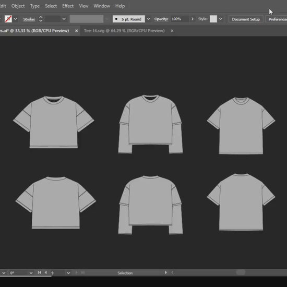Click the artboard number 9 field
Image resolution: width=287 pixels, height=287 pixels.
point(57,273)
